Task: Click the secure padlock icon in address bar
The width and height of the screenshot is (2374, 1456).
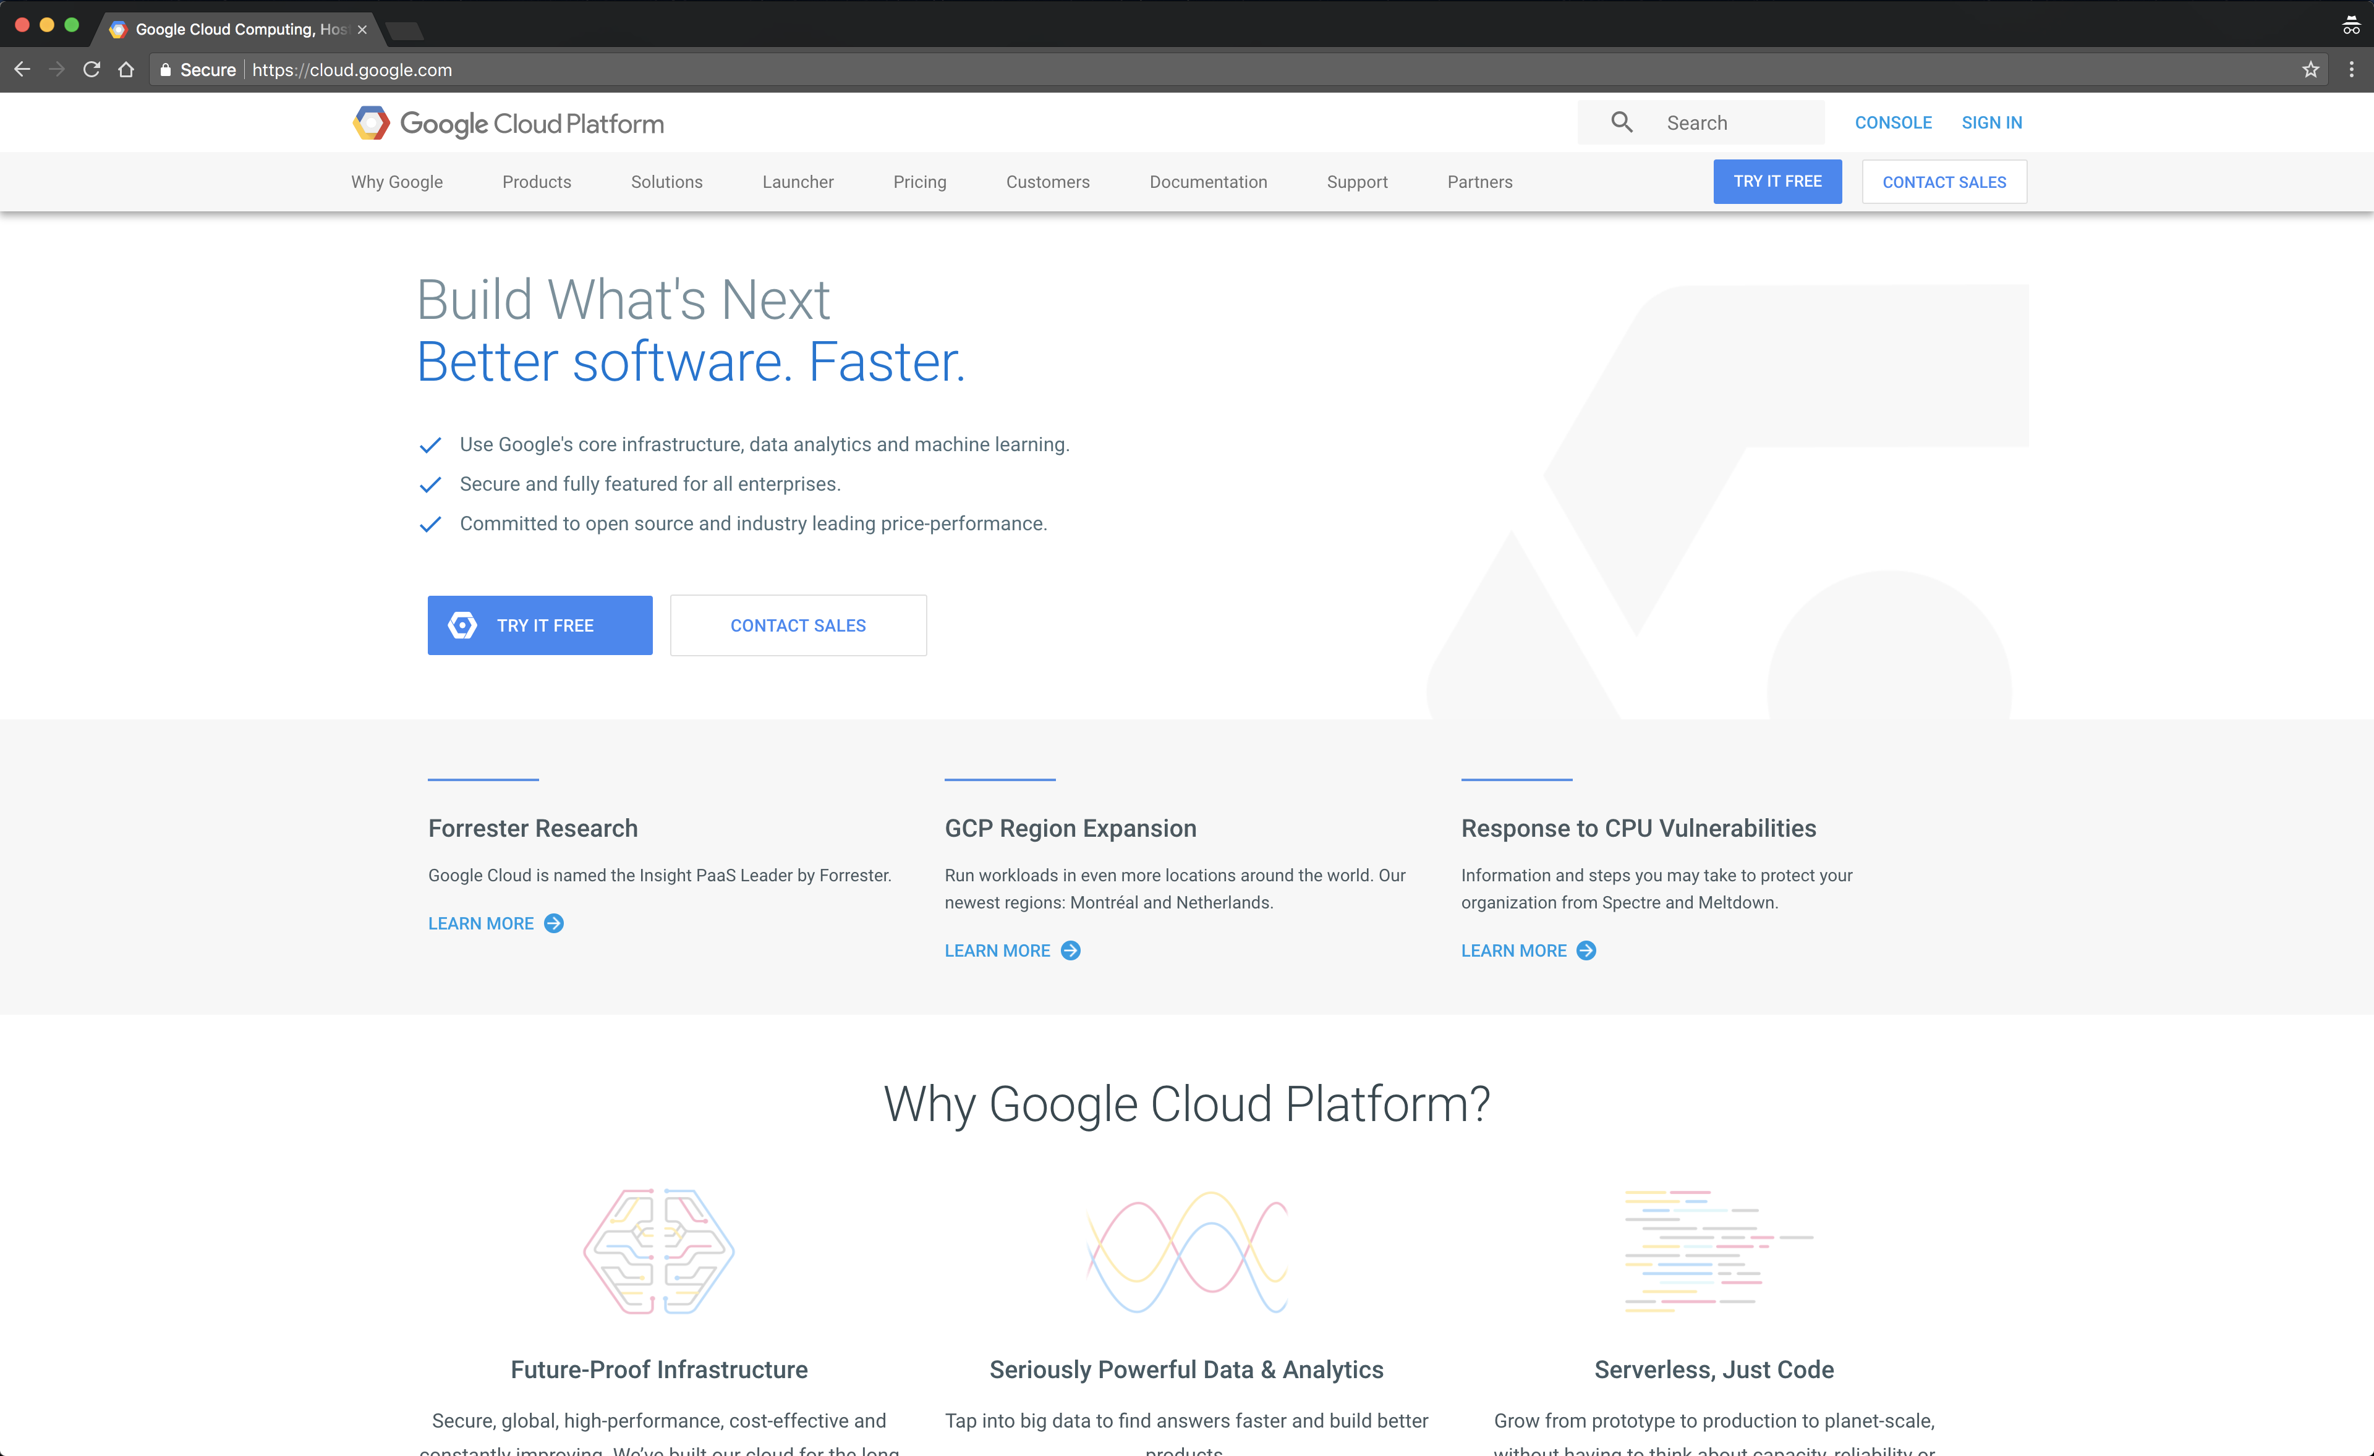Action: tap(166, 69)
